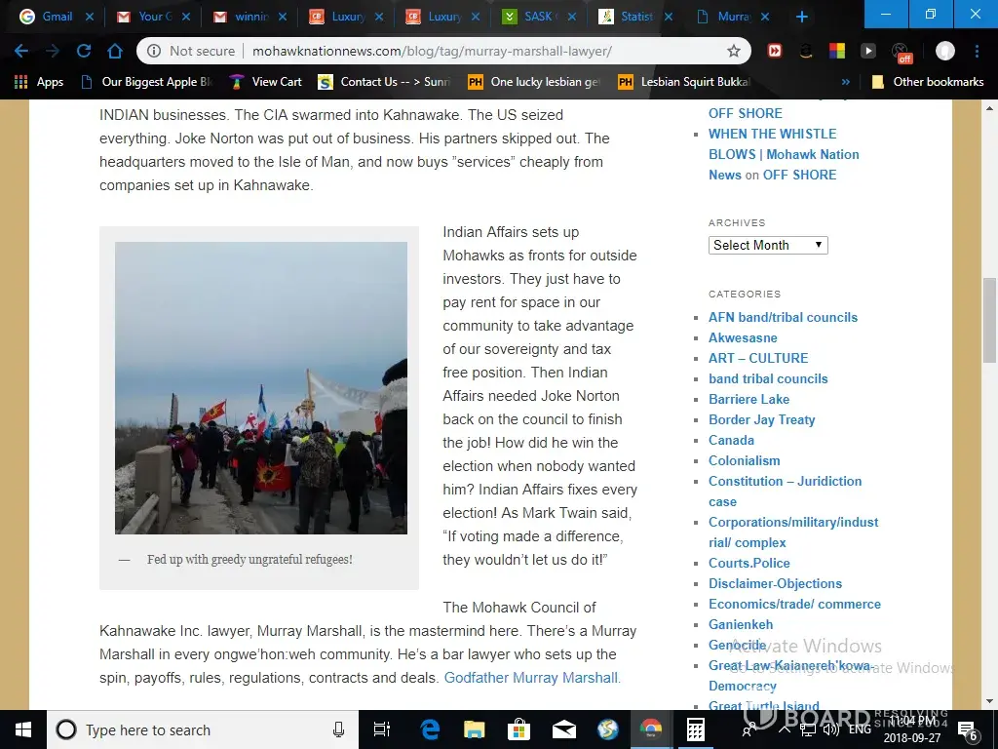Open the Our Biggest Apple bookmark
The image size is (998, 749).
coord(147,82)
